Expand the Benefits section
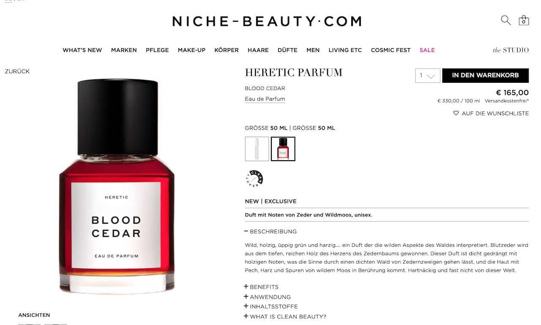541x325 pixels. (x=261, y=287)
